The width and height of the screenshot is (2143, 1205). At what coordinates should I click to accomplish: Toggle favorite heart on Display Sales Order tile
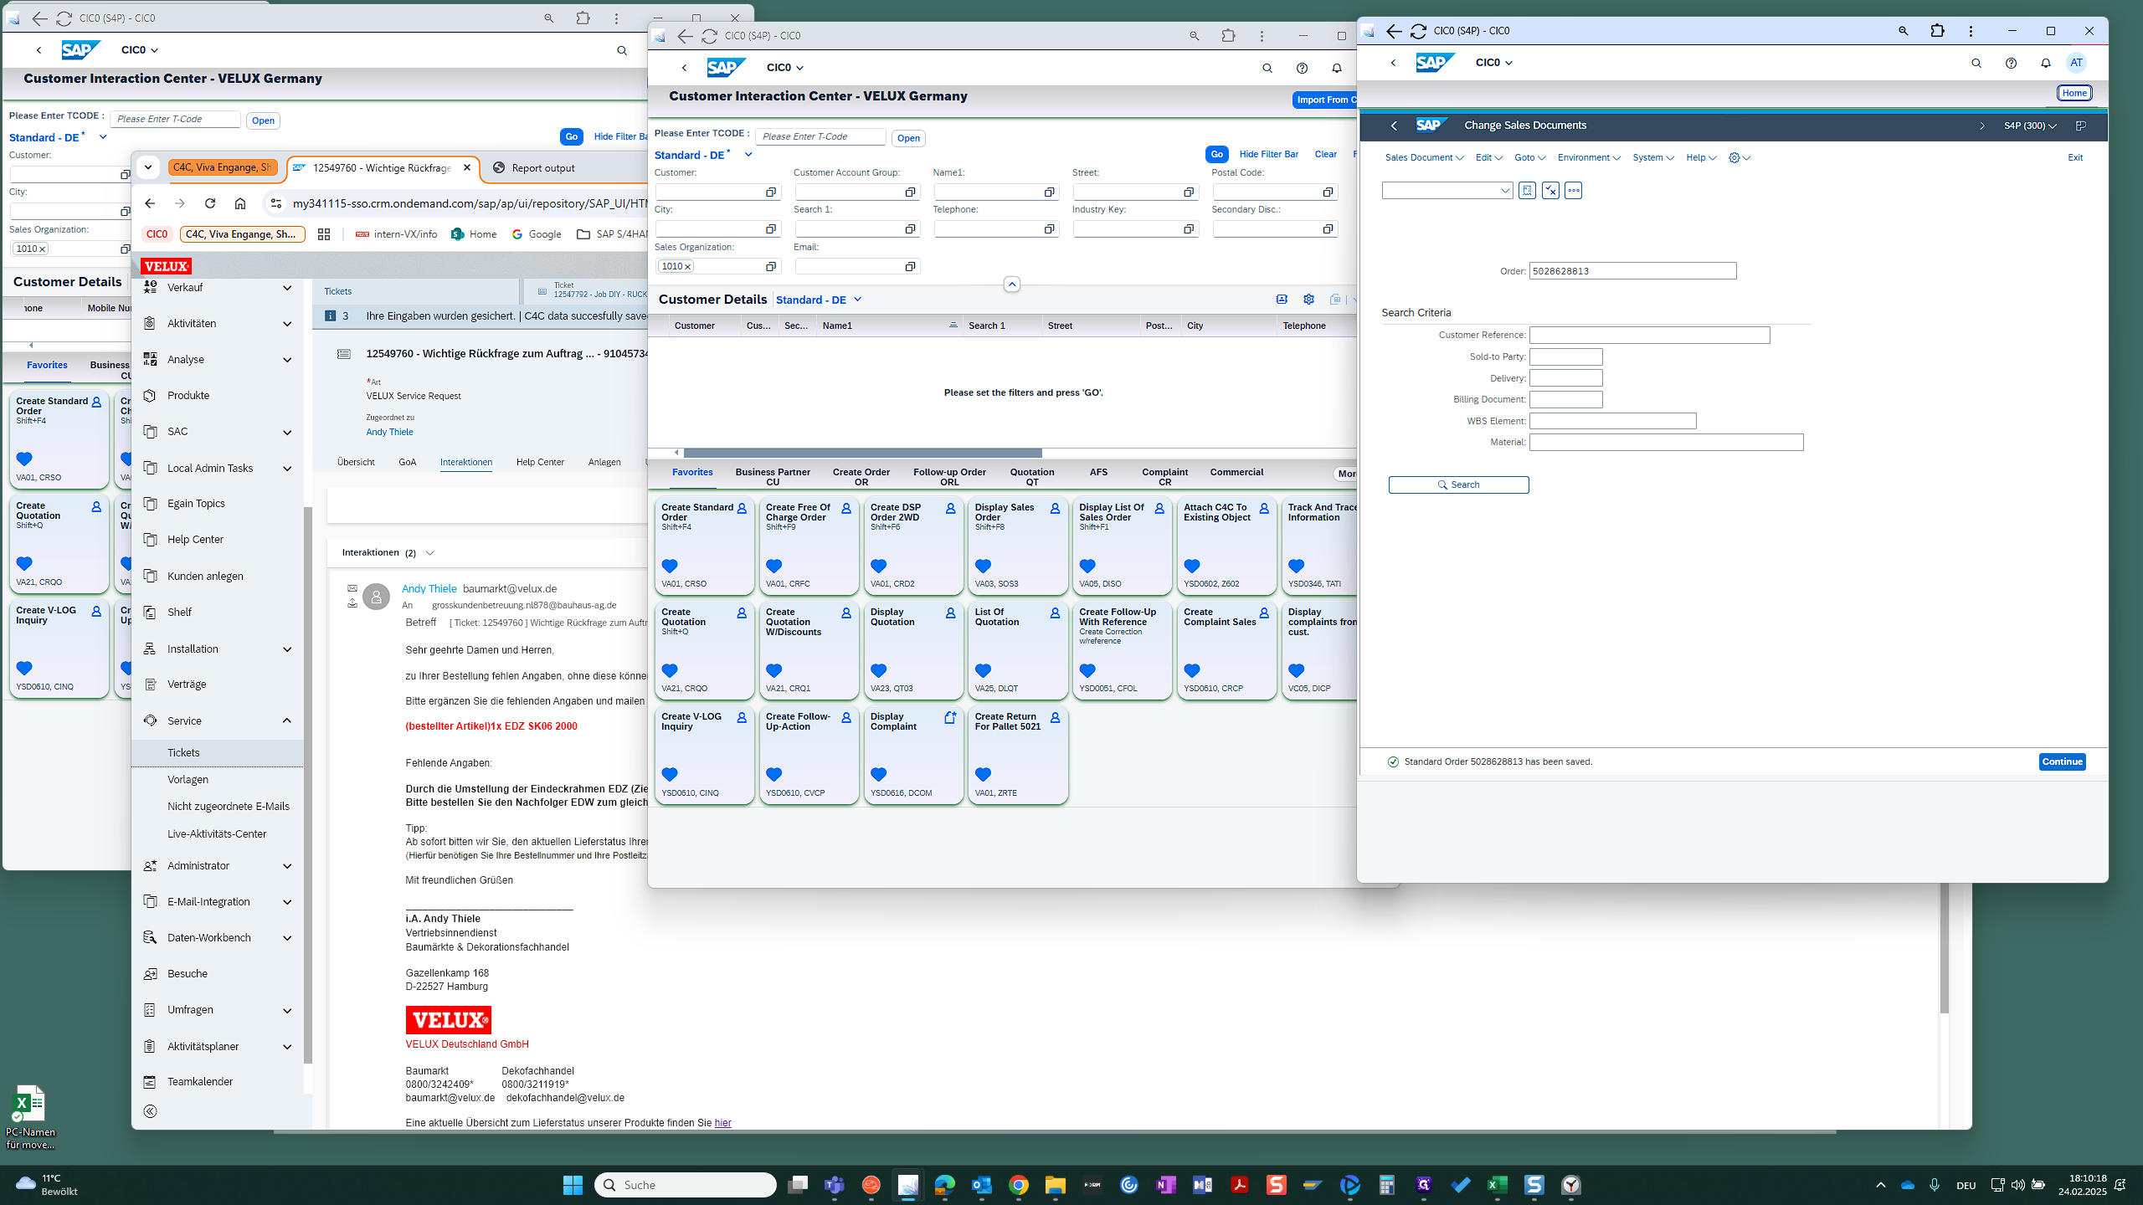click(984, 566)
